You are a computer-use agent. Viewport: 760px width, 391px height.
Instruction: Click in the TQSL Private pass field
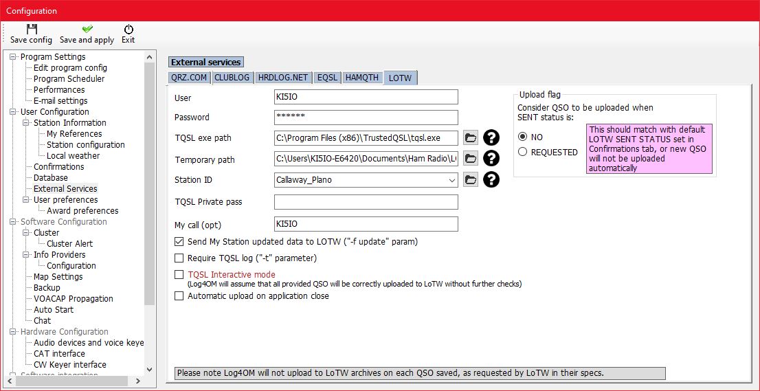pyautogui.click(x=366, y=202)
